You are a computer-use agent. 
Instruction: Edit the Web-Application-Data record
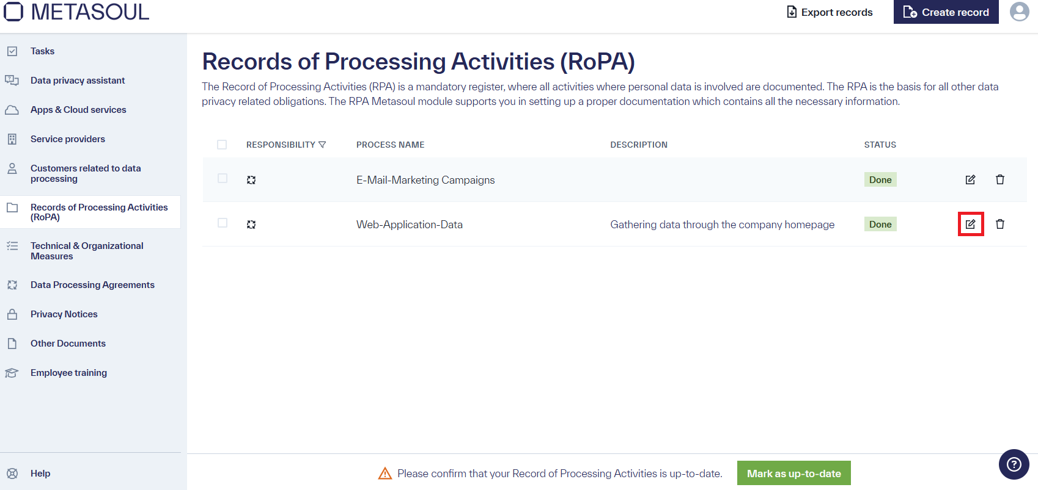[x=971, y=224]
